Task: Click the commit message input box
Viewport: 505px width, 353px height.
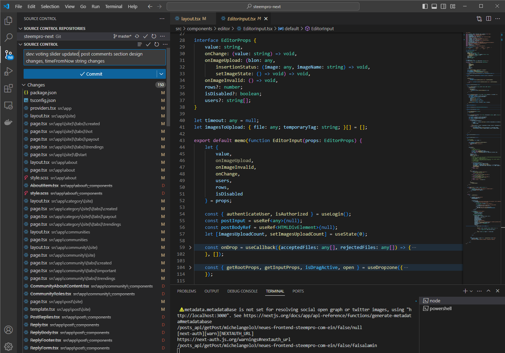Action: (94, 57)
